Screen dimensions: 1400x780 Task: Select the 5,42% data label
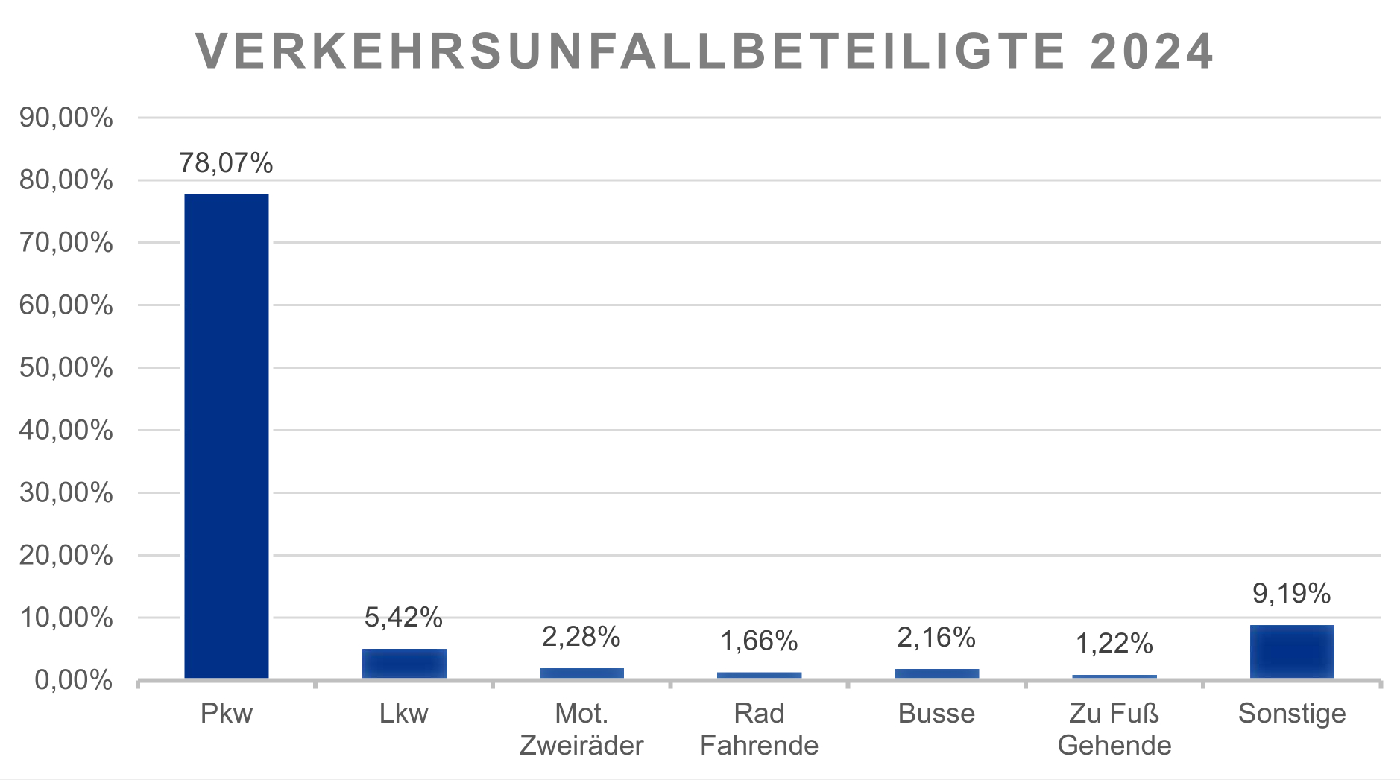click(x=403, y=617)
